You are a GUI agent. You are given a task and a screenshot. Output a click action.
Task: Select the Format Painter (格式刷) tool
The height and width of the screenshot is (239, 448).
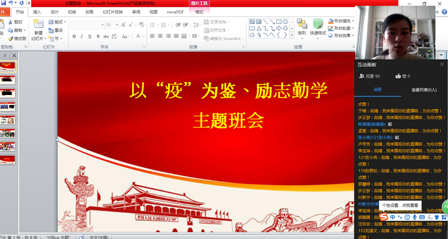(x=17, y=39)
